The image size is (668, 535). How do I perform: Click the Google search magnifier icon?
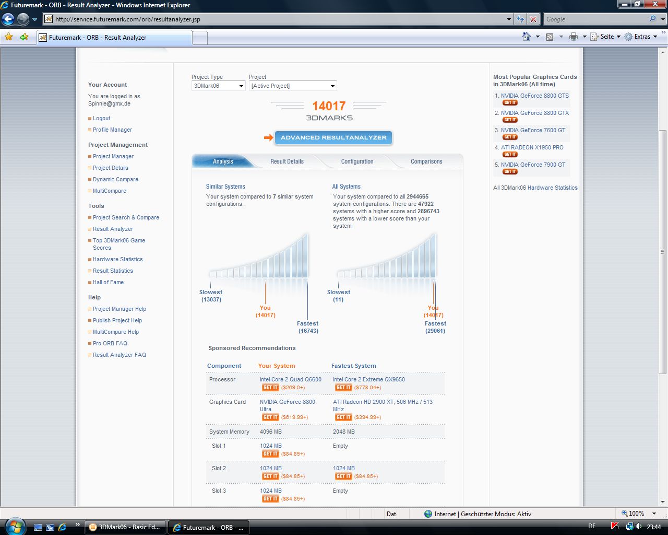pyautogui.click(x=652, y=19)
